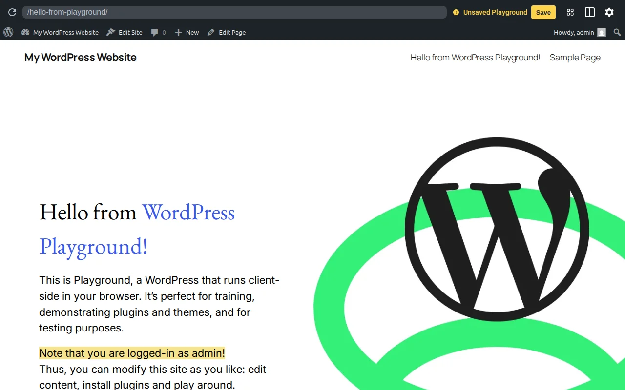Select the Edit Page pencil icon

pyautogui.click(x=211, y=32)
